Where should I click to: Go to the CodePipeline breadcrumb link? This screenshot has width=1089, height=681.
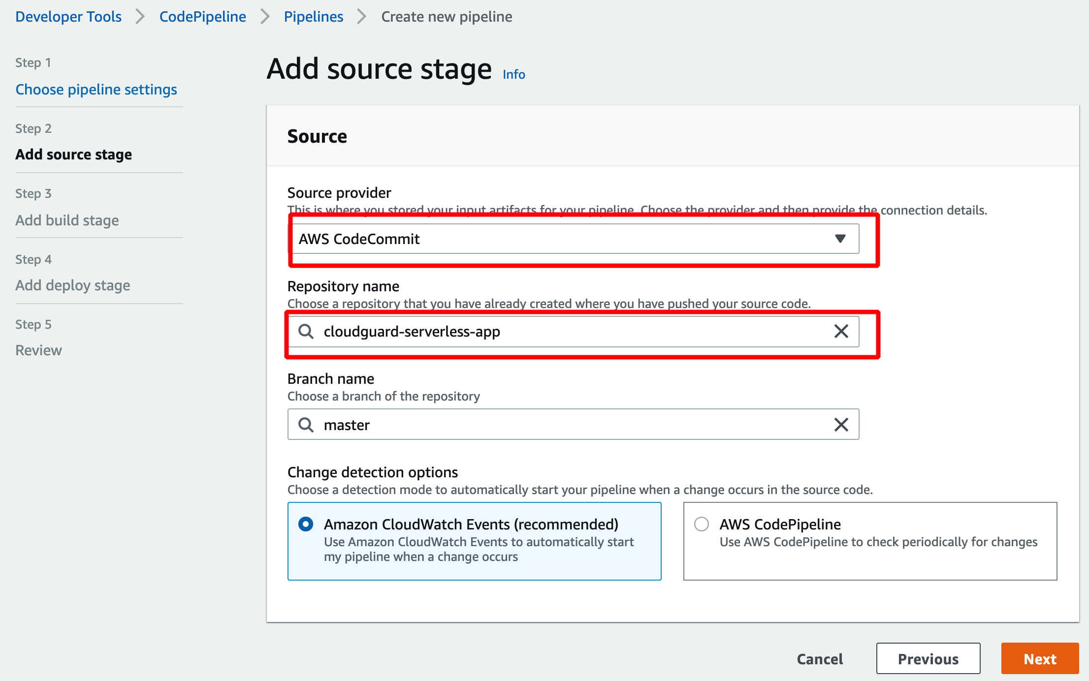[203, 16]
